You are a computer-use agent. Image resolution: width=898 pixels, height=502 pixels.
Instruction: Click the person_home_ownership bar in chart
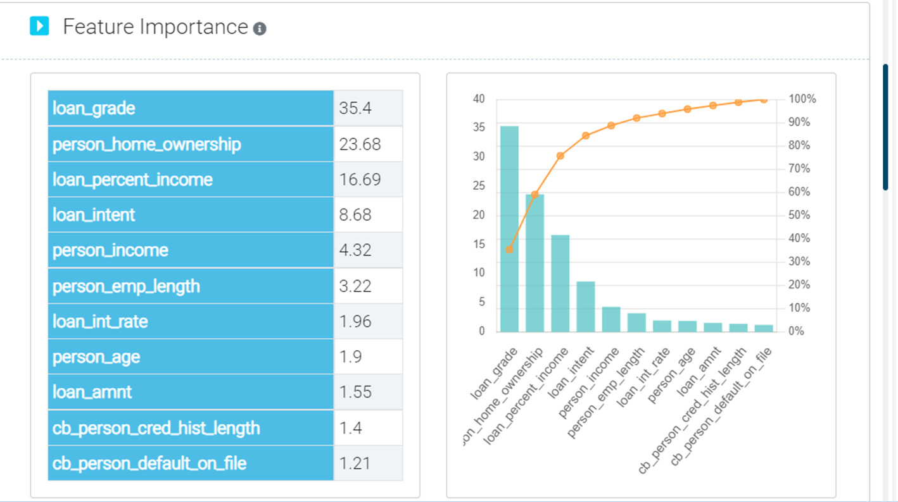534,263
